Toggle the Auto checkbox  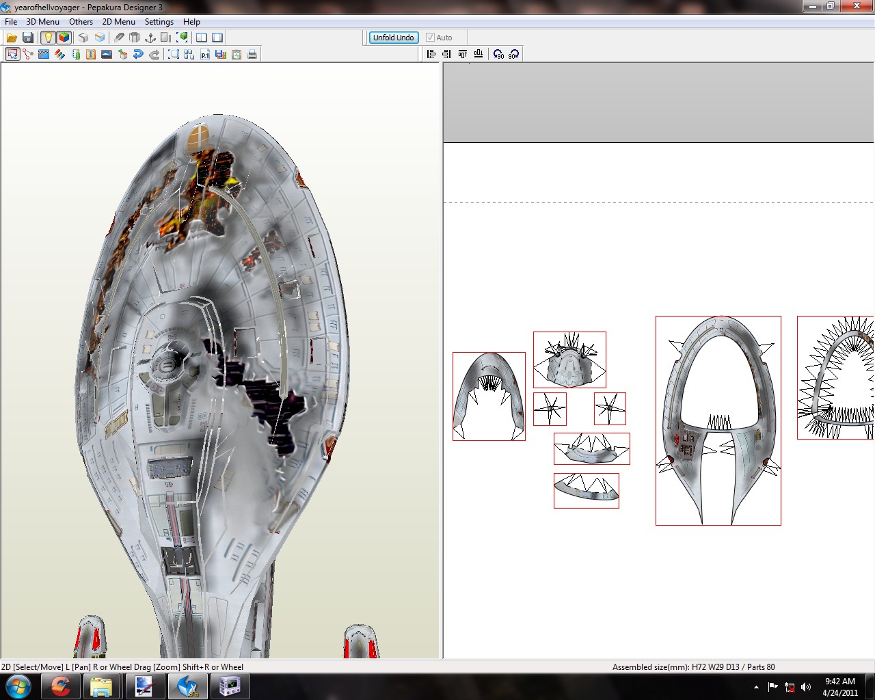(439, 38)
